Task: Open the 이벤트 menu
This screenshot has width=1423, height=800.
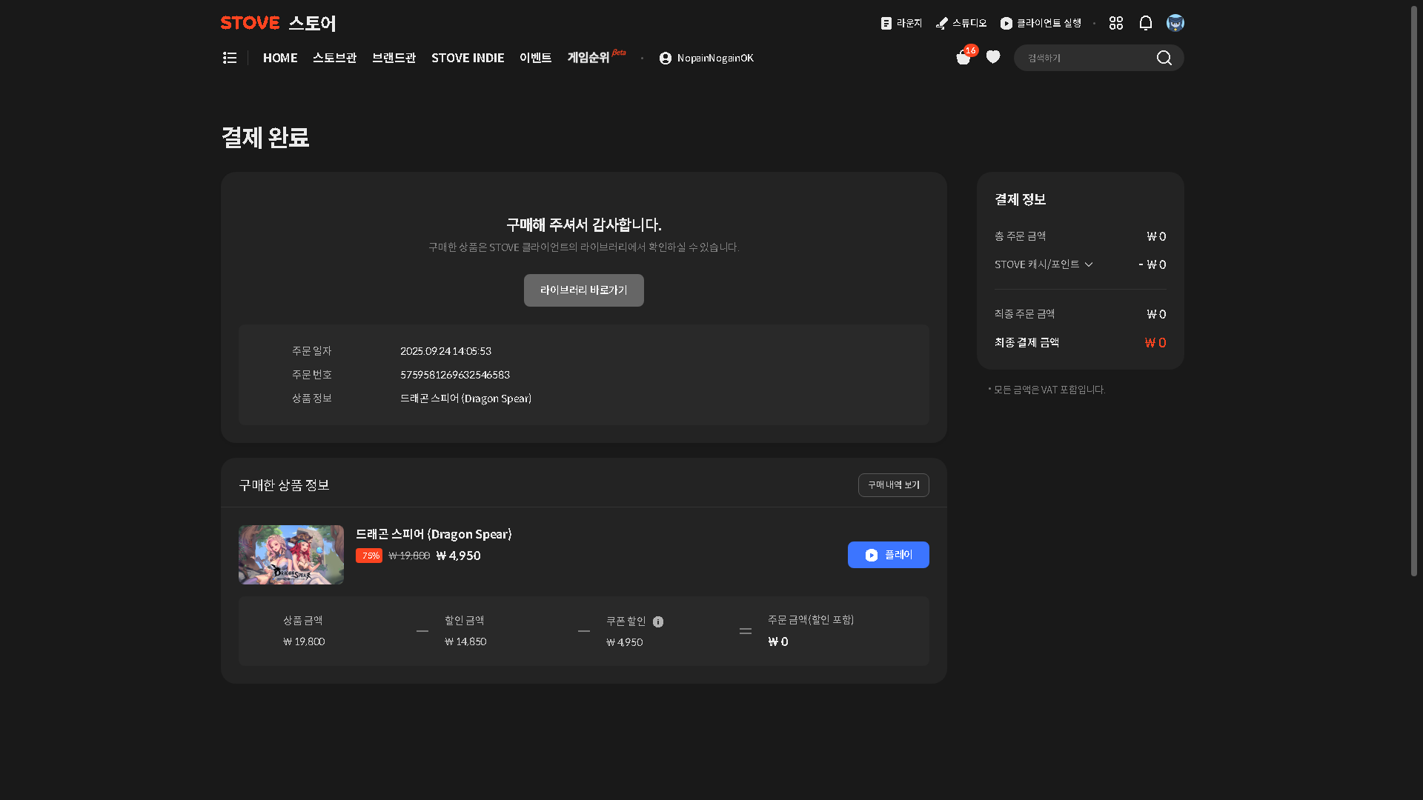Action: click(x=536, y=58)
